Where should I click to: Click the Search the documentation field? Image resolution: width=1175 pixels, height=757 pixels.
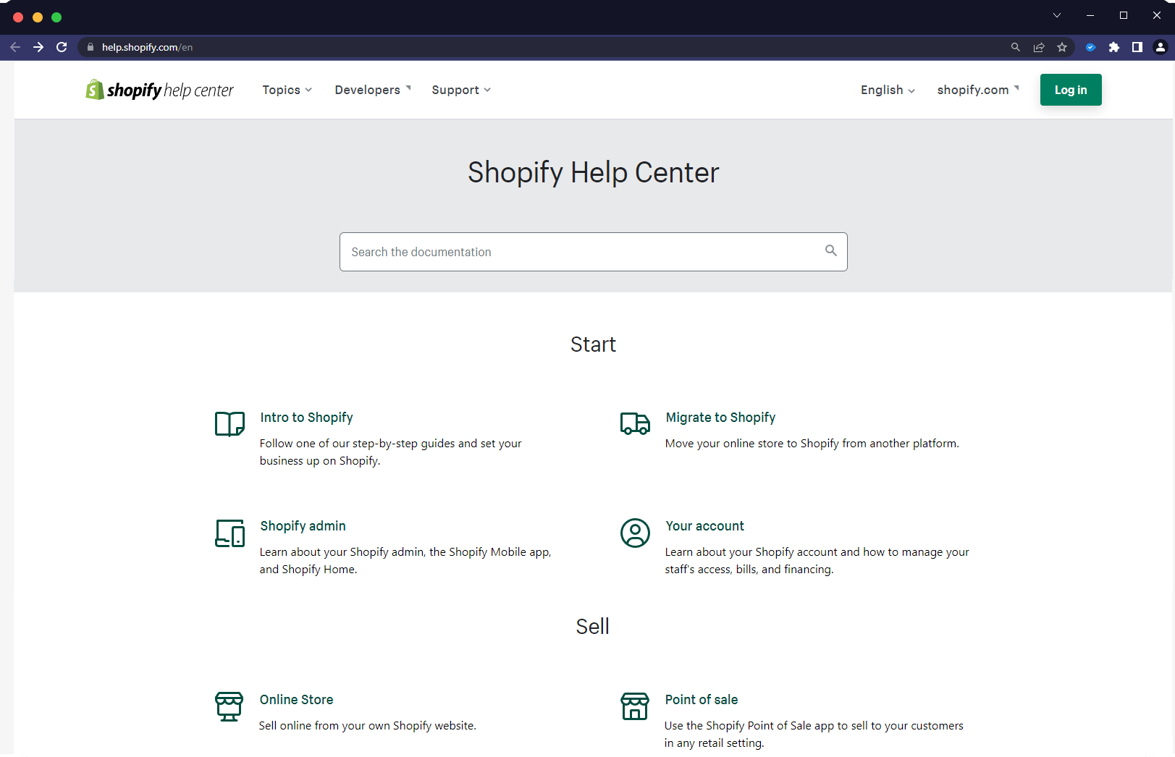click(x=593, y=252)
